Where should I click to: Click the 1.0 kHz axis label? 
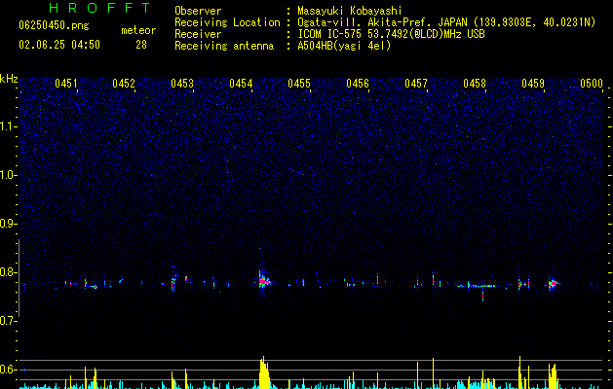point(9,175)
